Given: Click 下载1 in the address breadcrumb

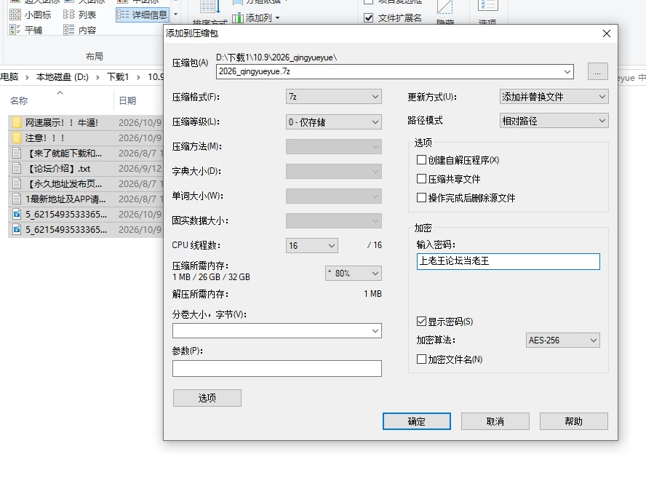Looking at the screenshot, I should point(118,77).
